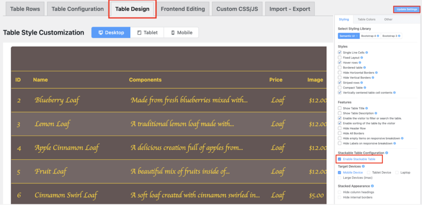Screen dimensions: 422x205
Task: Click info icon beside Hide Vertical Borders
Action: [373, 78]
